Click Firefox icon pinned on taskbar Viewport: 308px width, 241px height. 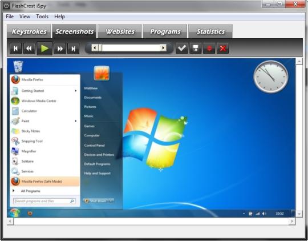pyautogui.click(x=30, y=213)
